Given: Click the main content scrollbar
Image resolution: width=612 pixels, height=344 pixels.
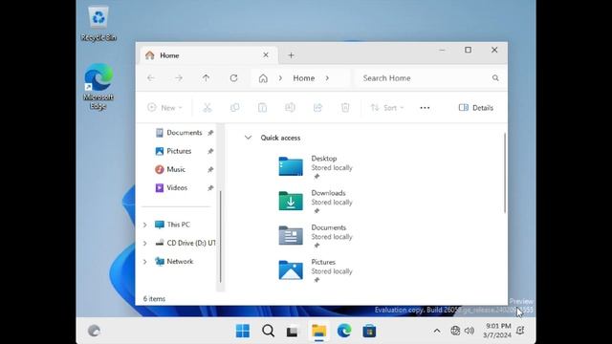Looking at the screenshot, I should pos(505,172).
